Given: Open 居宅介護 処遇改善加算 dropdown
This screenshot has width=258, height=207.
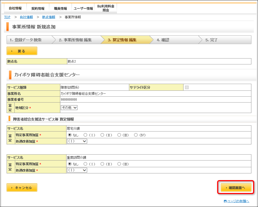Looking at the screenshot, I should (77, 141).
